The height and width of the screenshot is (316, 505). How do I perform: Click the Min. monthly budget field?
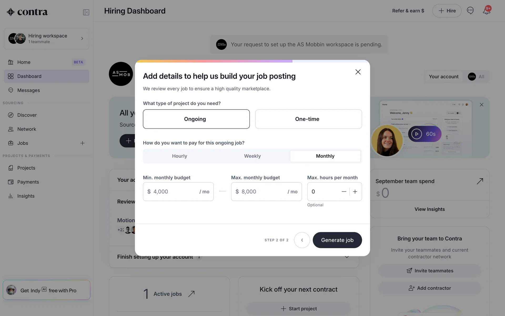point(178,192)
